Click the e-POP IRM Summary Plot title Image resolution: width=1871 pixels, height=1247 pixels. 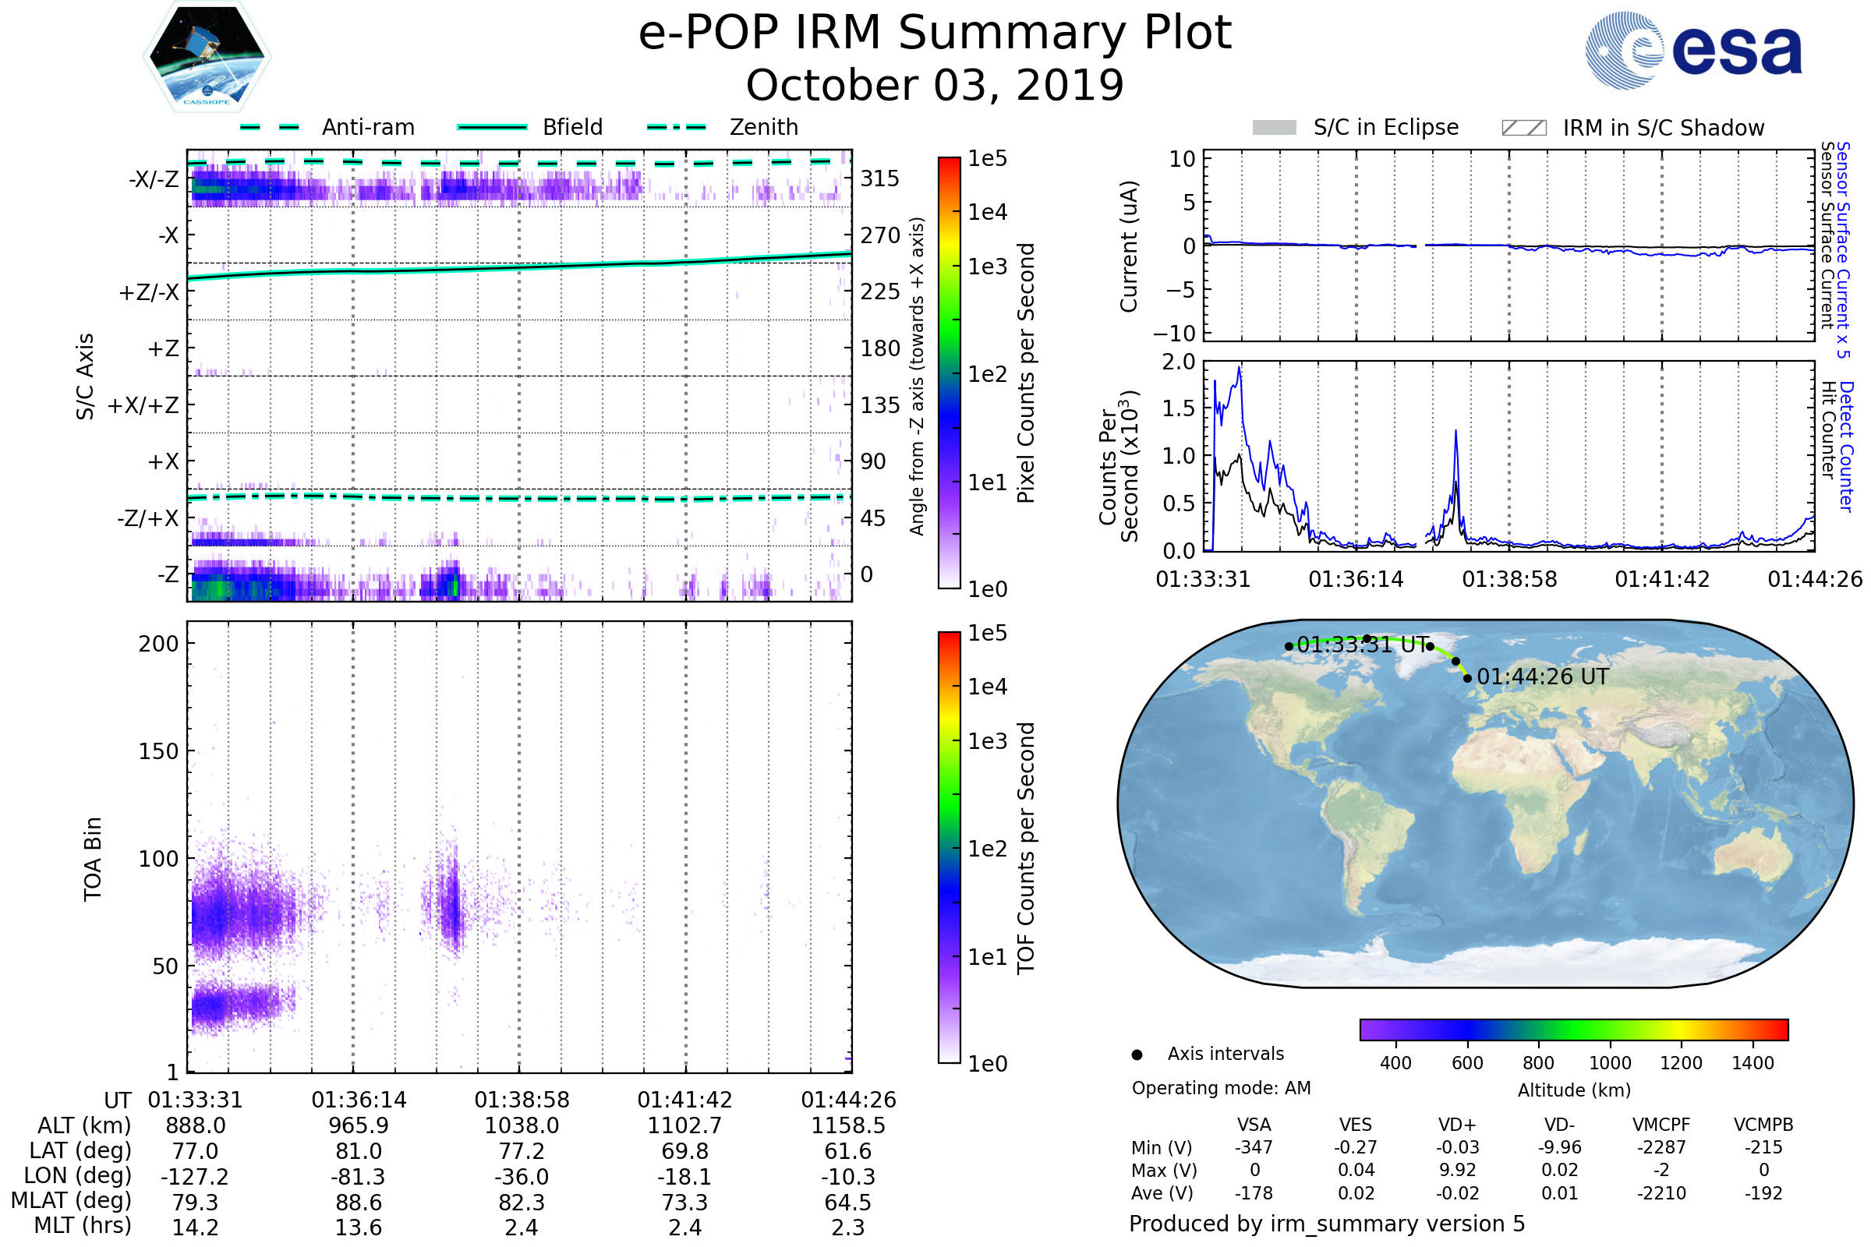pos(935,34)
